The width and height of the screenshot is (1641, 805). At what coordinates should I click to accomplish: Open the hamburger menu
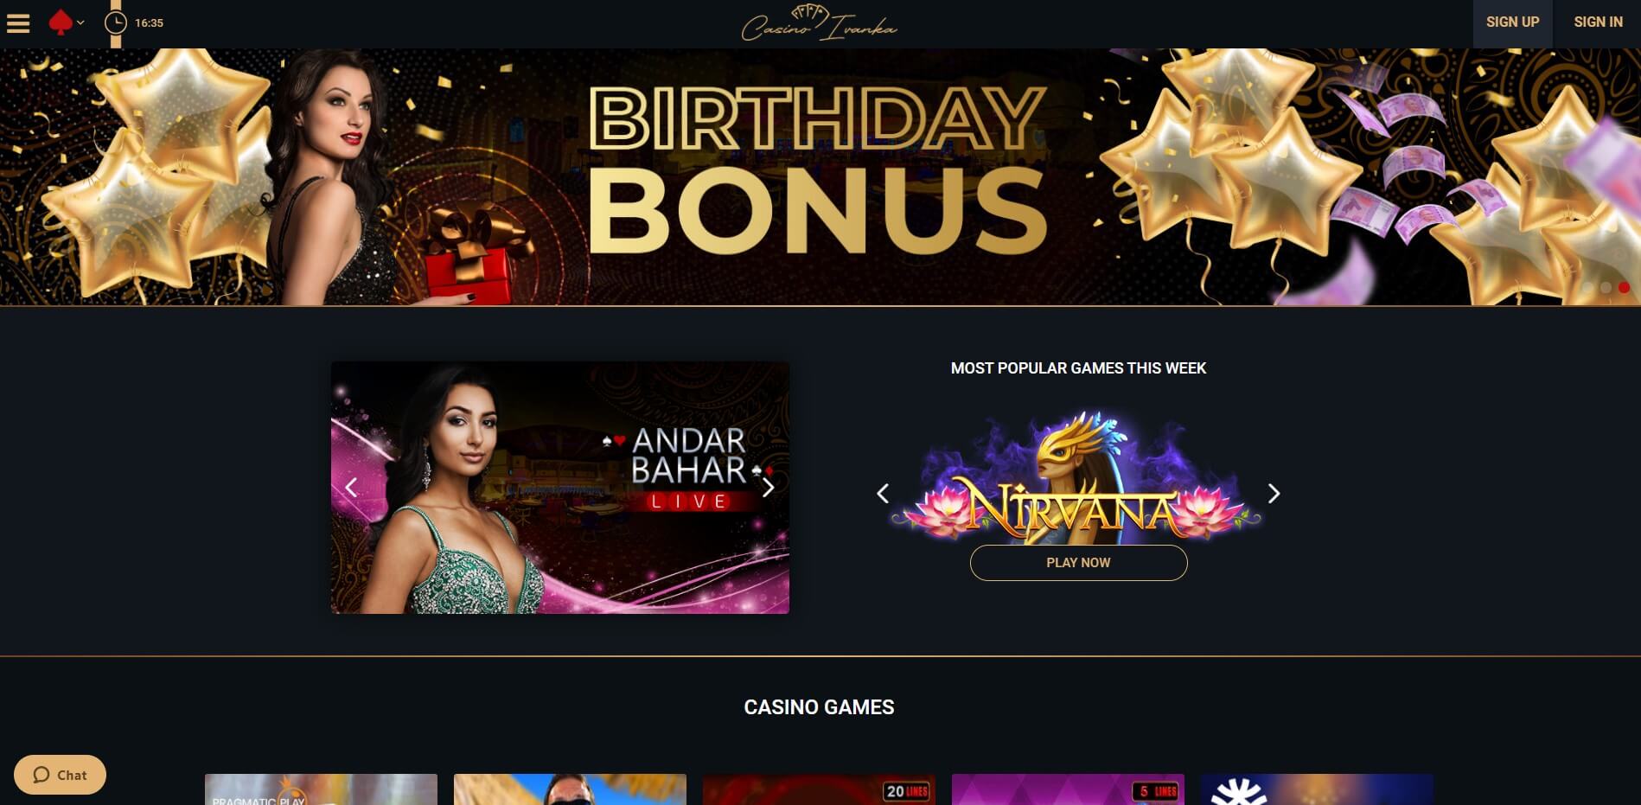point(18,23)
